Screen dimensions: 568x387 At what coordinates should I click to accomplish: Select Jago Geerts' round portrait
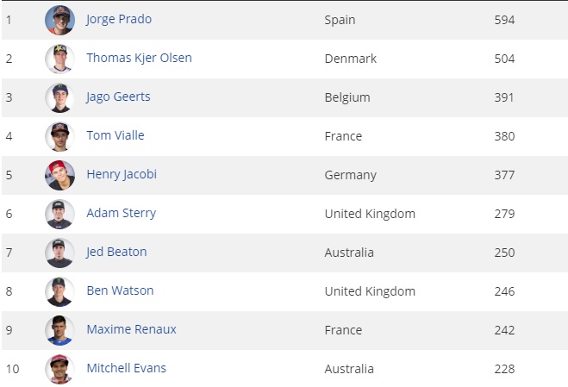click(59, 97)
